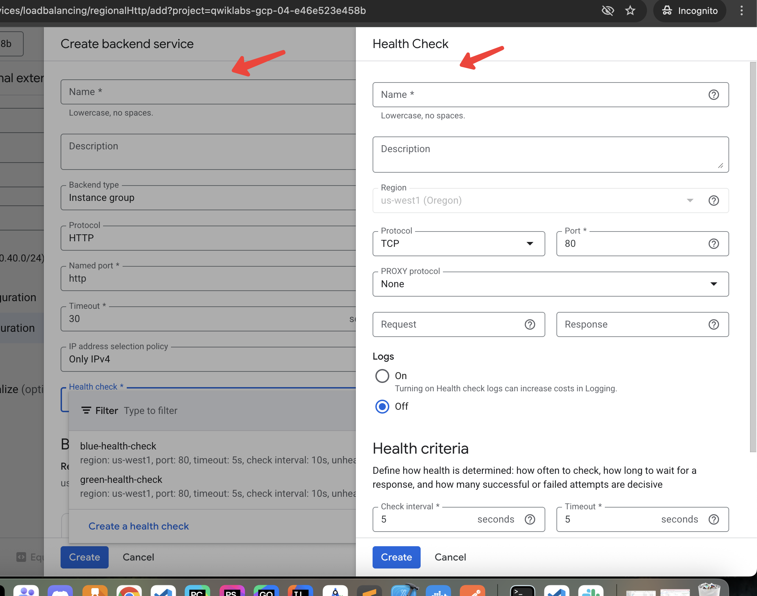Click the Response field help icon
Viewport: 757px width, 596px height.
pos(713,324)
